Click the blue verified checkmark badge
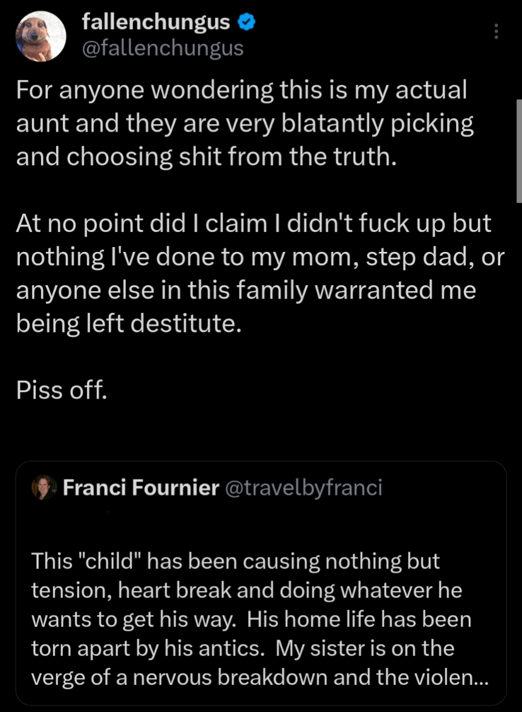Viewport: 522px width, 712px height. [x=245, y=23]
